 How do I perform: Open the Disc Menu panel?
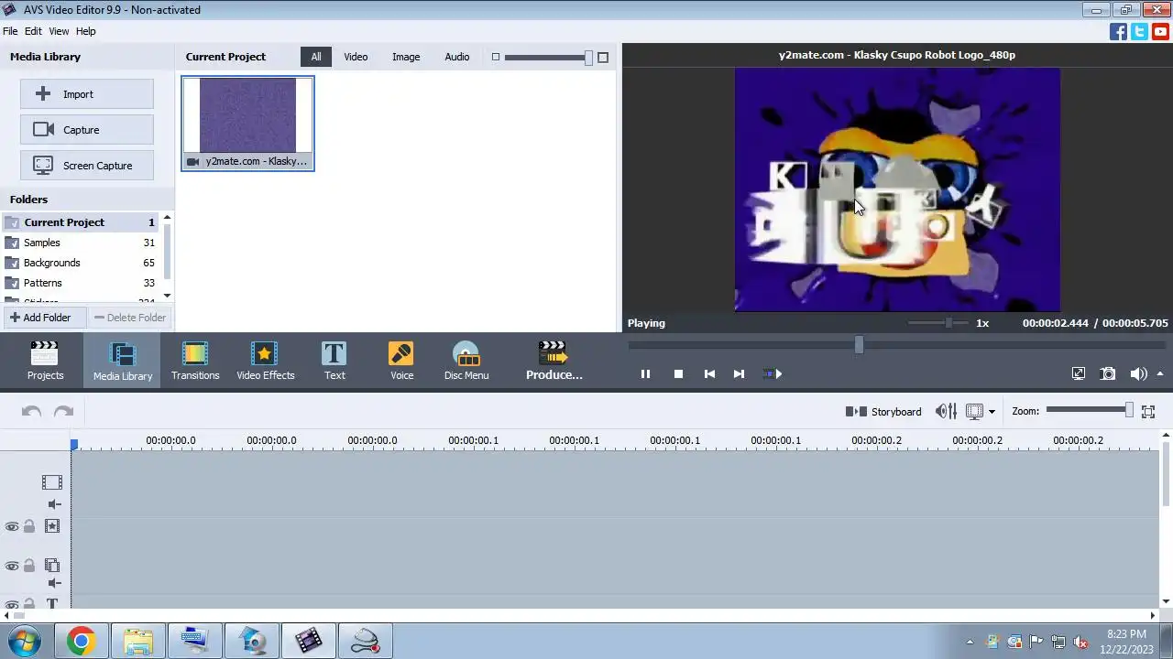pos(466,361)
